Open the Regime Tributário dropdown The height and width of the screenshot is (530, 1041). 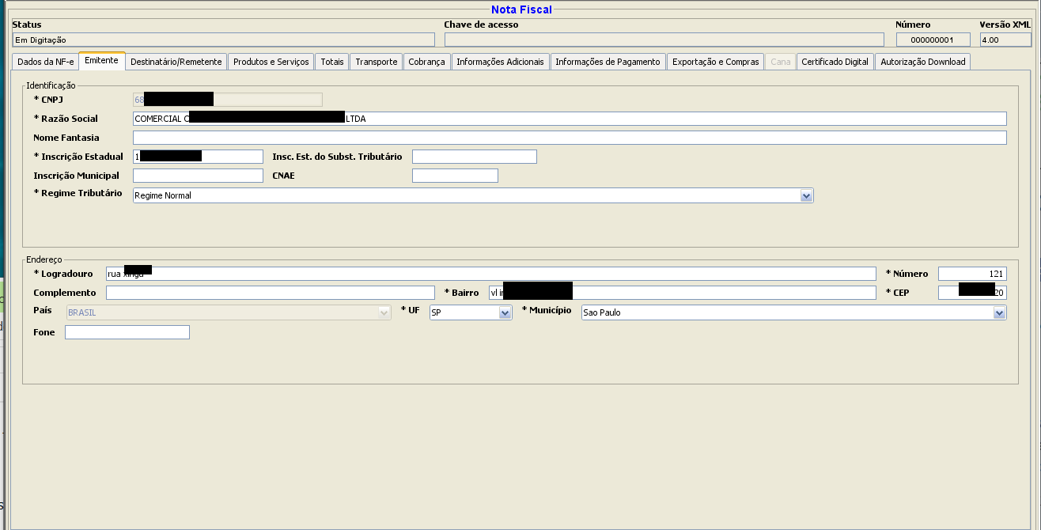(x=806, y=195)
